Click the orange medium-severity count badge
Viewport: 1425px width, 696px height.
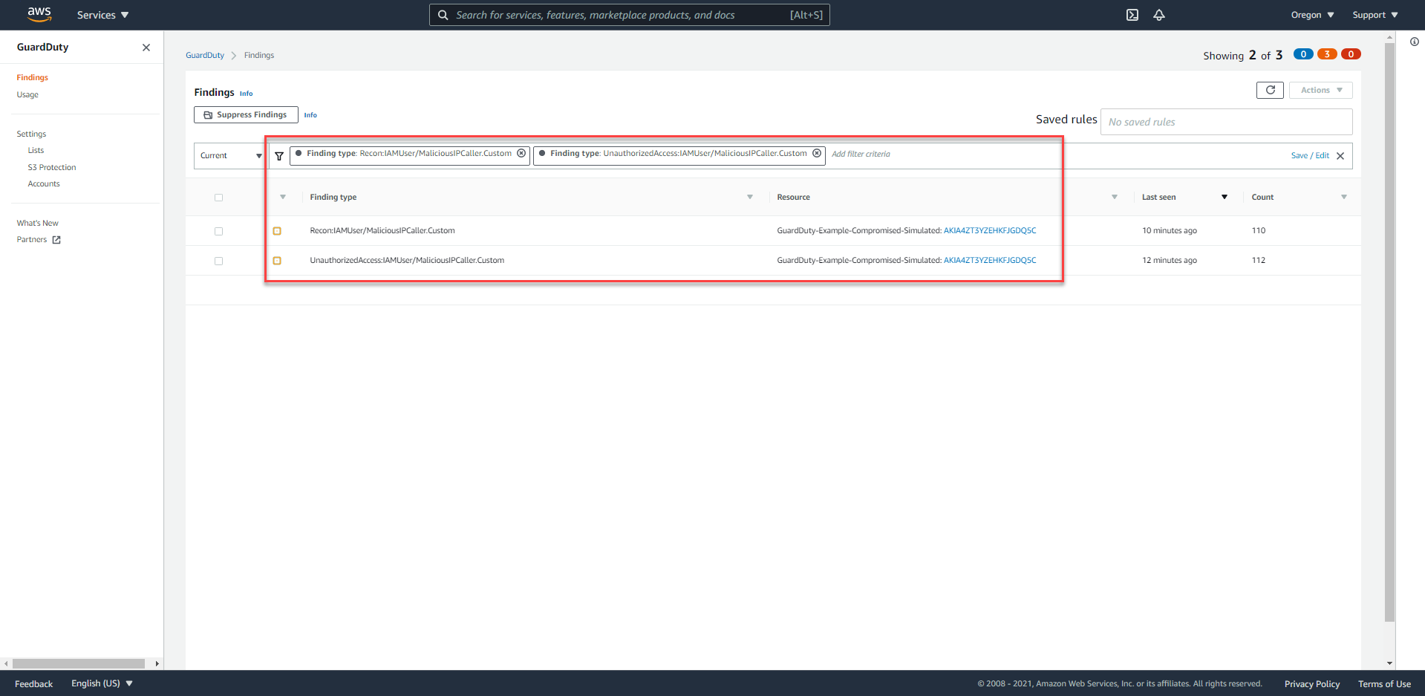click(1327, 54)
